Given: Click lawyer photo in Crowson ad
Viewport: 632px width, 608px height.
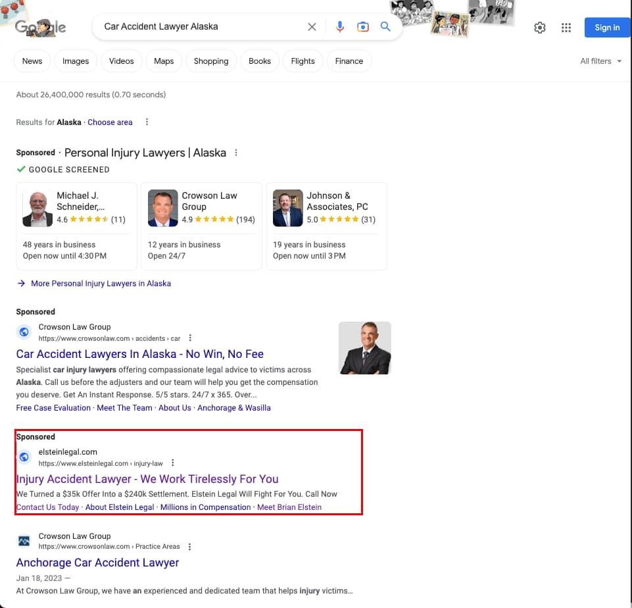Looking at the screenshot, I should click(365, 348).
